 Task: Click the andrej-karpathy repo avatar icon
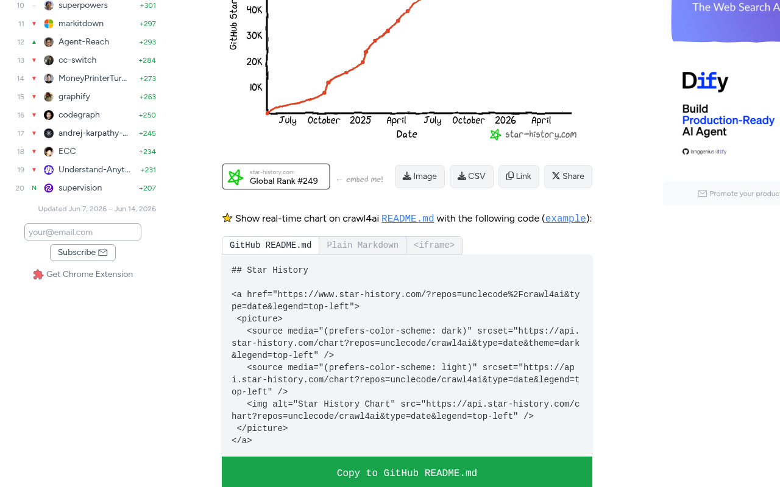(49, 133)
